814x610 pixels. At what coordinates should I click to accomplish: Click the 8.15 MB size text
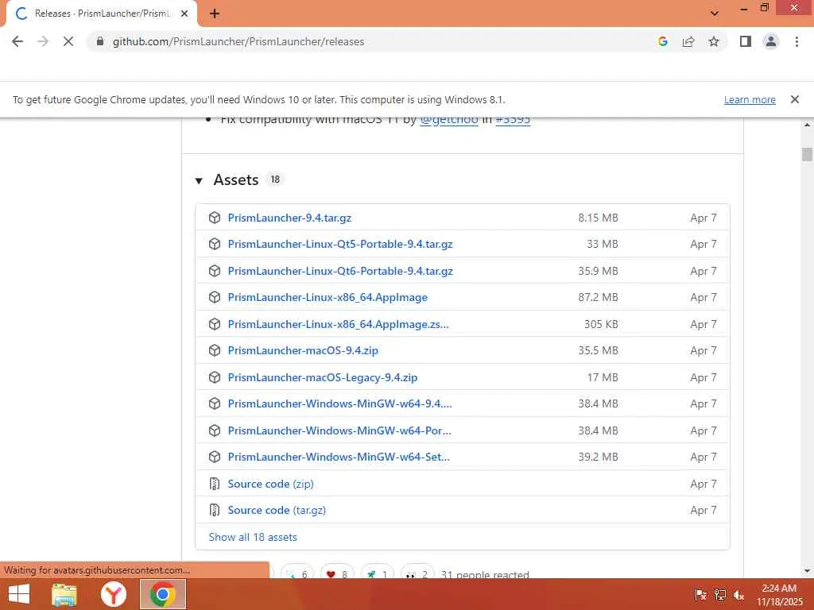pyautogui.click(x=598, y=218)
